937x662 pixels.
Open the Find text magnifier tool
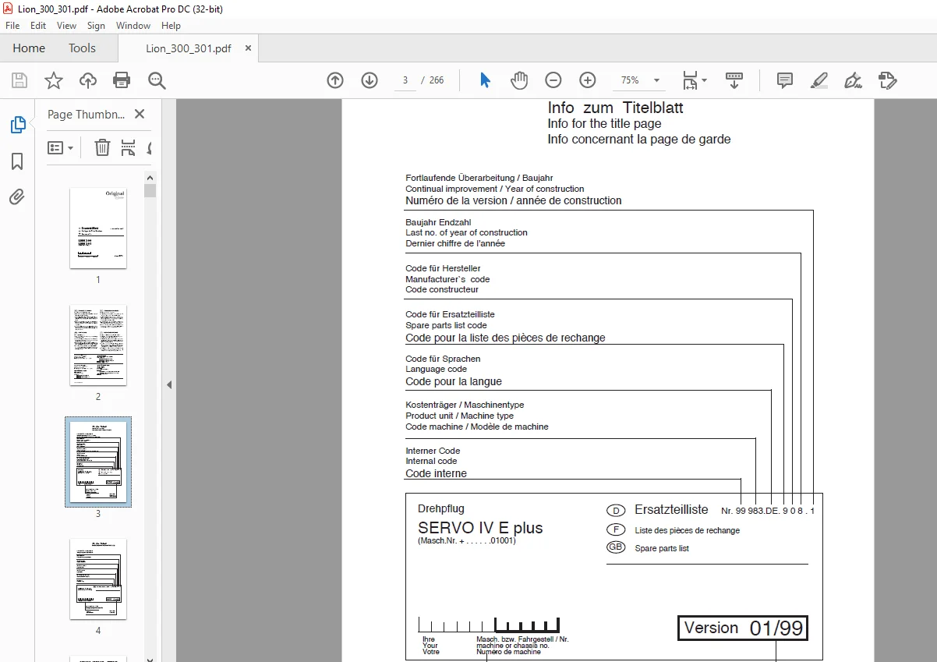tap(157, 80)
